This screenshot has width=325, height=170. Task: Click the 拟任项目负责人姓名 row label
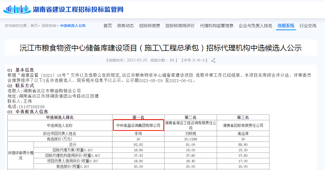click(x=60, y=133)
